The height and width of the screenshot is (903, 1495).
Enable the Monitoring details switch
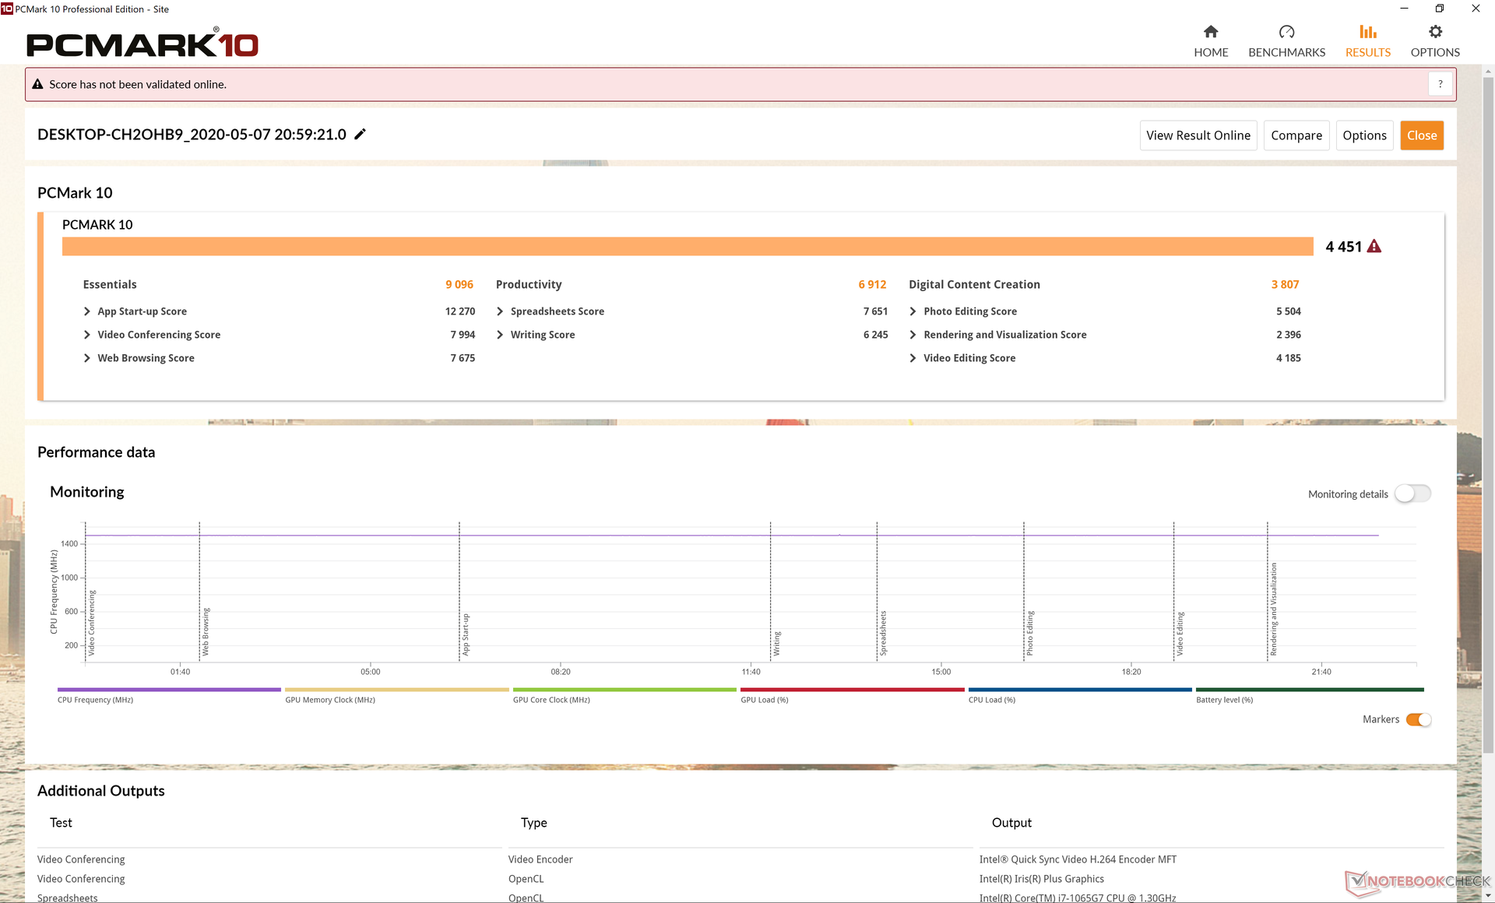(1412, 494)
